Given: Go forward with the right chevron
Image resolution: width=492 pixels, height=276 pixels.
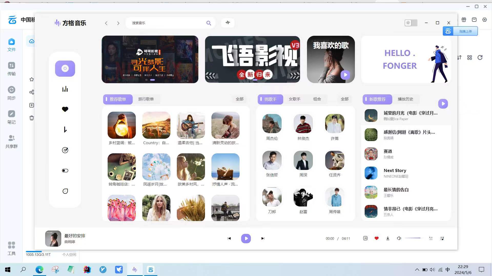Looking at the screenshot, I should point(118,23).
